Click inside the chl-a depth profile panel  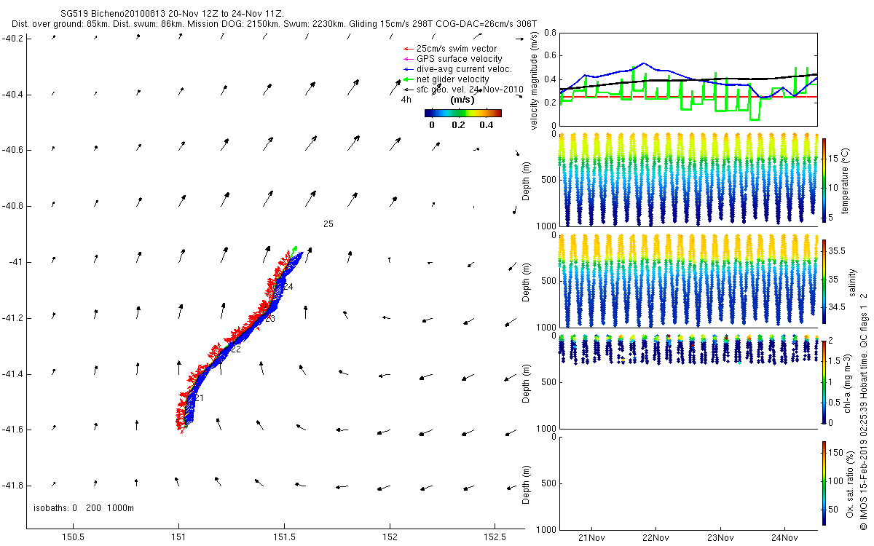click(x=688, y=381)
